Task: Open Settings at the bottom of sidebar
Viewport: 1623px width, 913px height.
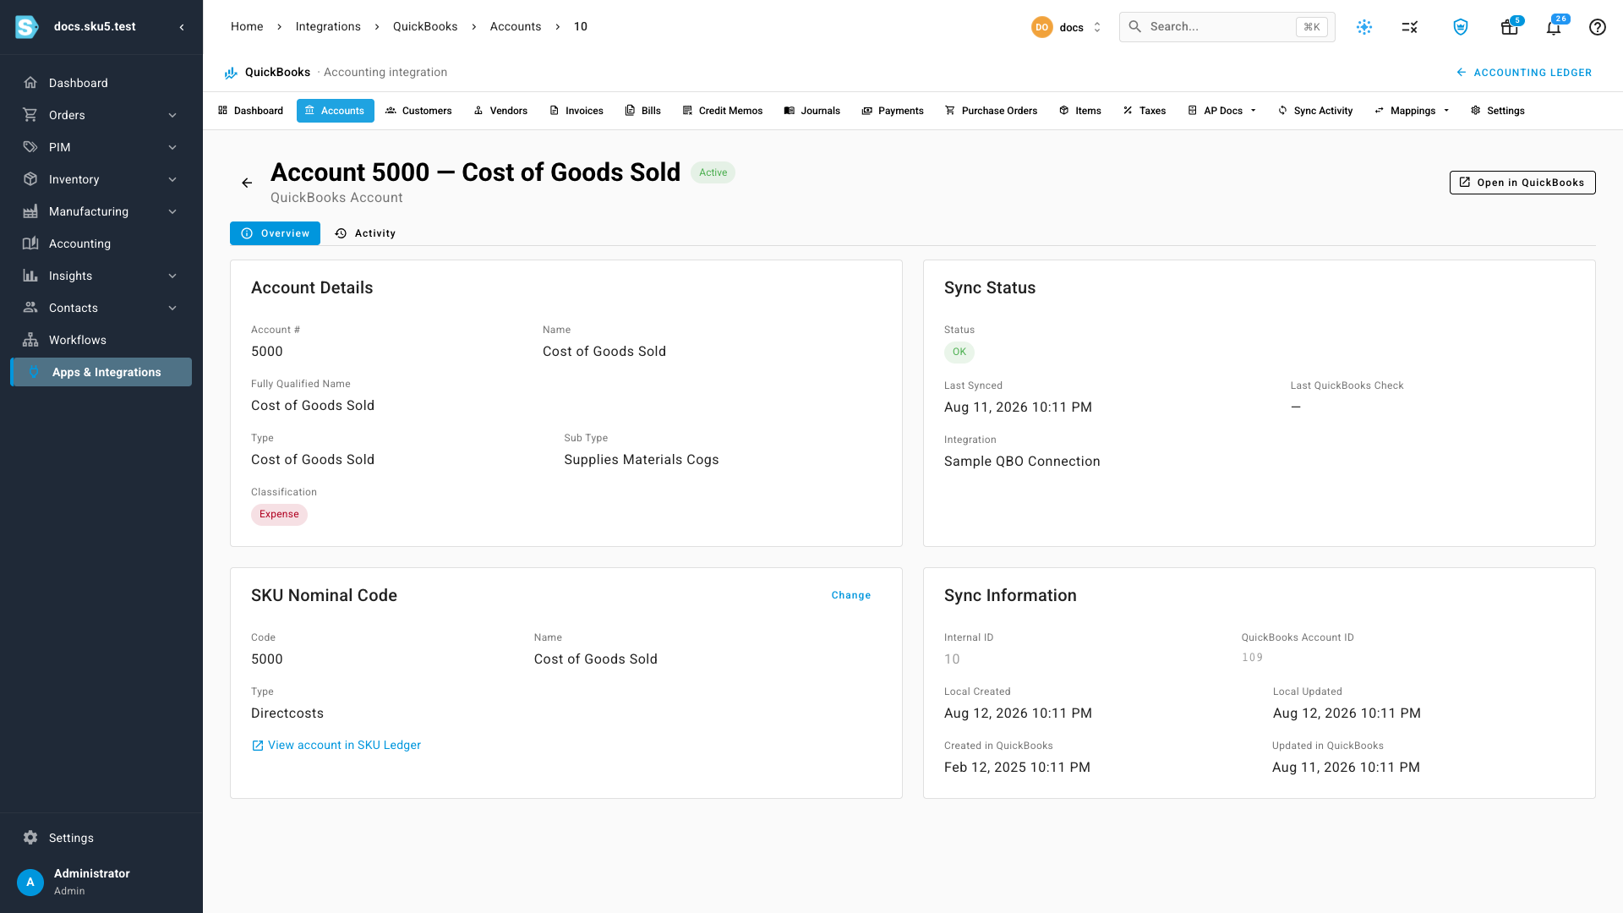Action: [101, 838]
